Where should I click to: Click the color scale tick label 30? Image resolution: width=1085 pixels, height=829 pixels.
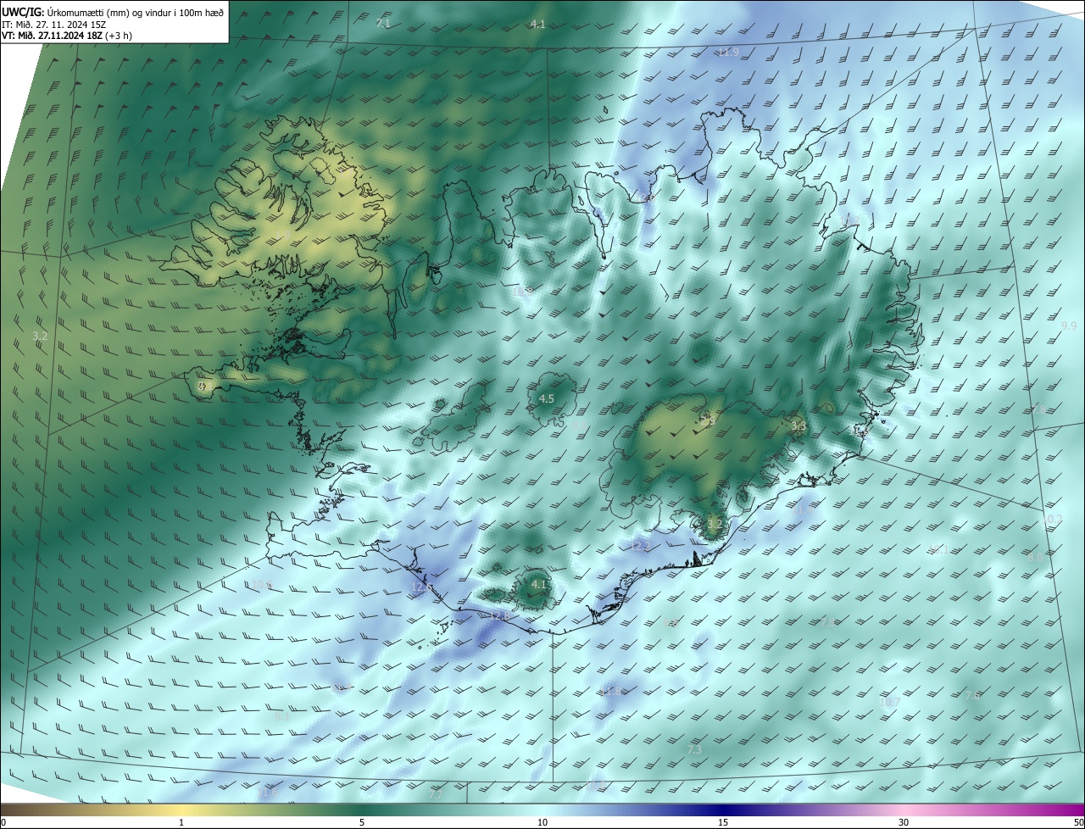(x=904, y=822)
